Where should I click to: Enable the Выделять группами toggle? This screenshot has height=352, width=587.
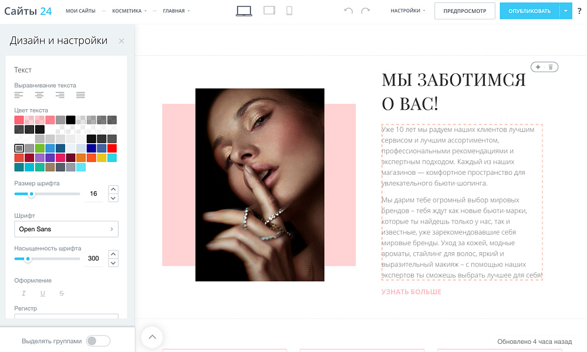click(x=98, y=340)
